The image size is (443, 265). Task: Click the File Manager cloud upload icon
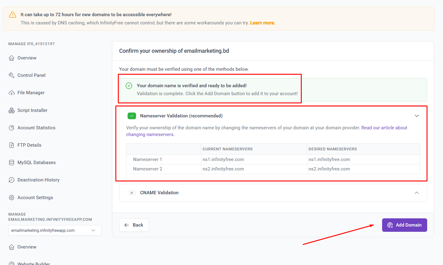point(12,93)
